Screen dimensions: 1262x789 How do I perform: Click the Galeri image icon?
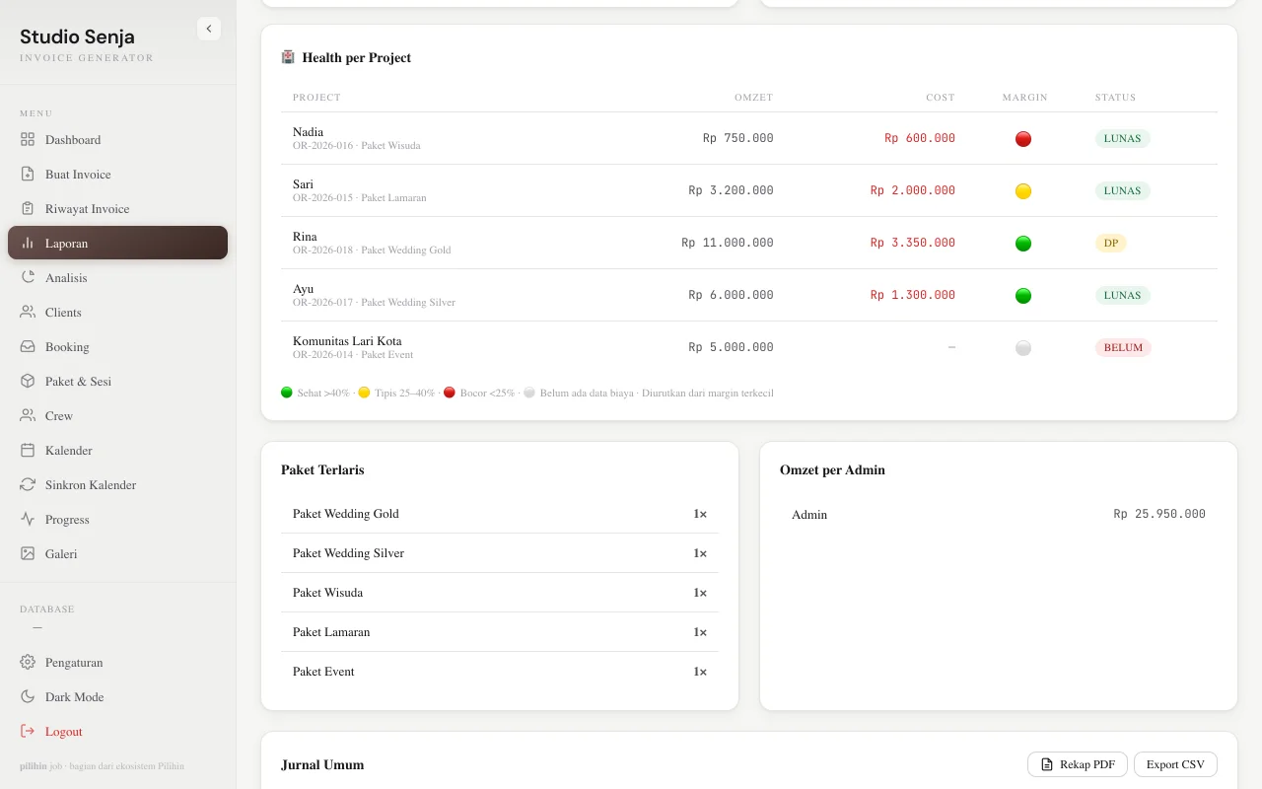point(28,554)
